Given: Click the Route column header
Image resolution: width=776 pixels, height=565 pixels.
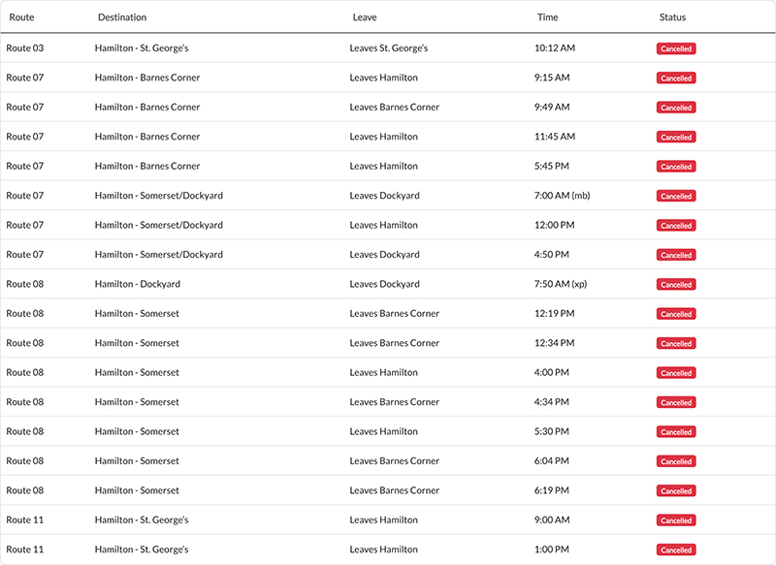Looking at the screenshot, I should [x=21, y=17].
